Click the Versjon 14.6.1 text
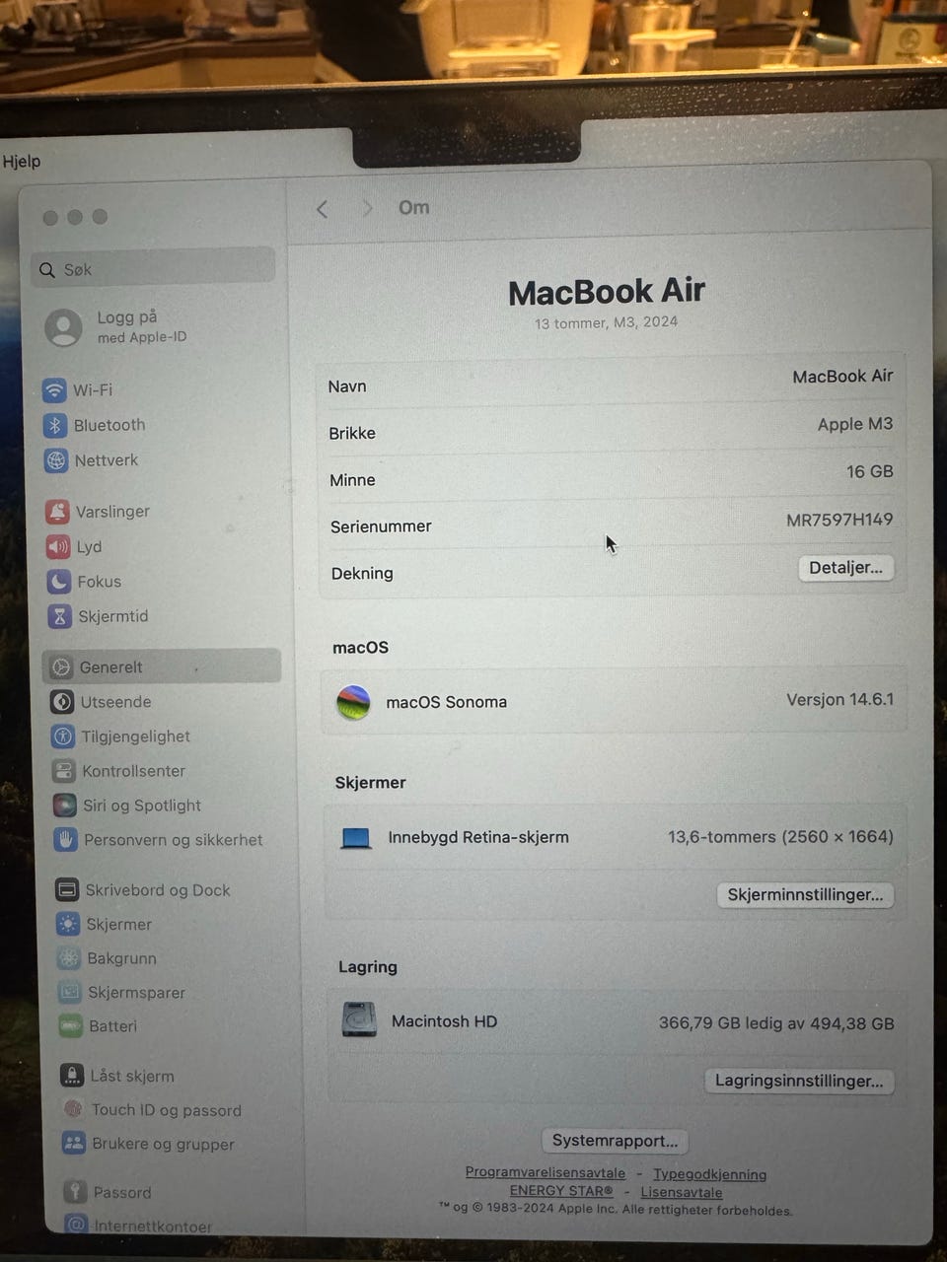 pos(840,700)
